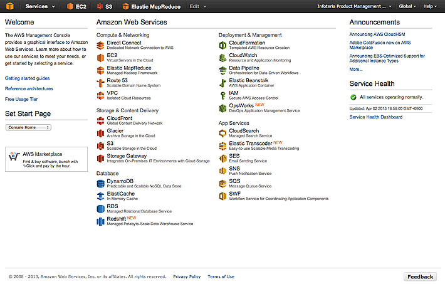445x284 pixels.
Task: Expand the Services dropdown menu
Action: tap(40, 6)
